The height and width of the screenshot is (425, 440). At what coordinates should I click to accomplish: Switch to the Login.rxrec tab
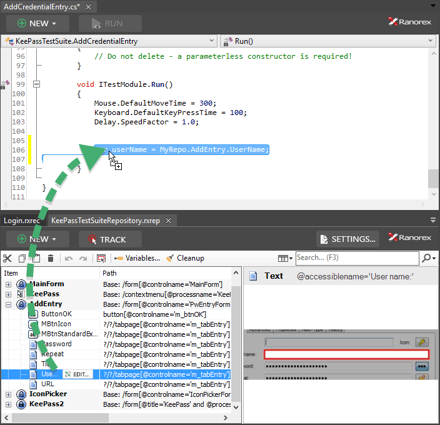[22, 221]
